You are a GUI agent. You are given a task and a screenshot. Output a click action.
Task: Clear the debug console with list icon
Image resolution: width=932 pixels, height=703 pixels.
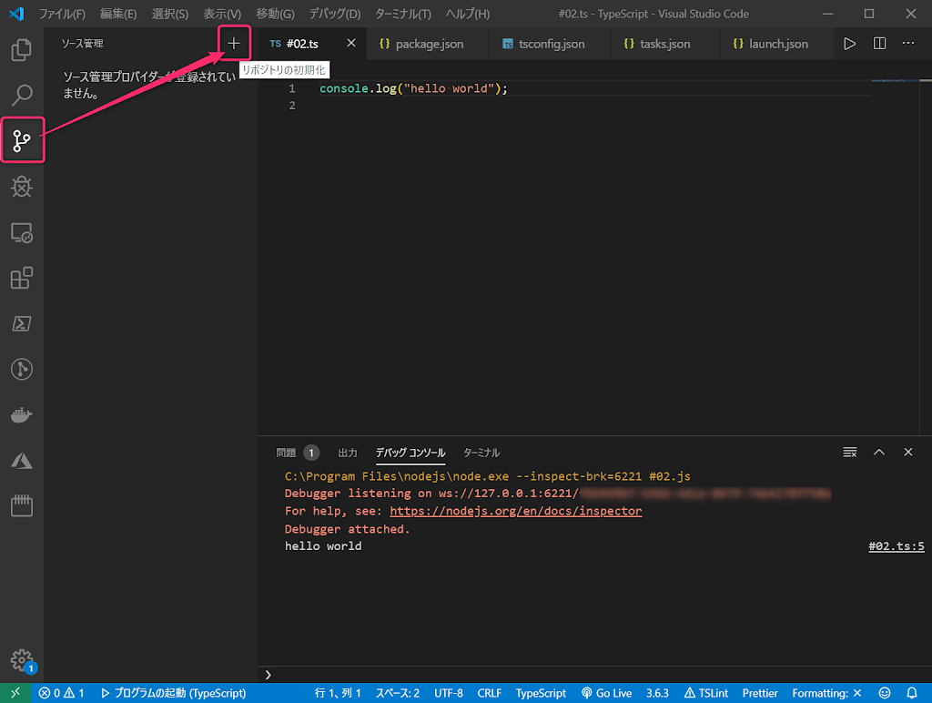[x=850, y=452]
